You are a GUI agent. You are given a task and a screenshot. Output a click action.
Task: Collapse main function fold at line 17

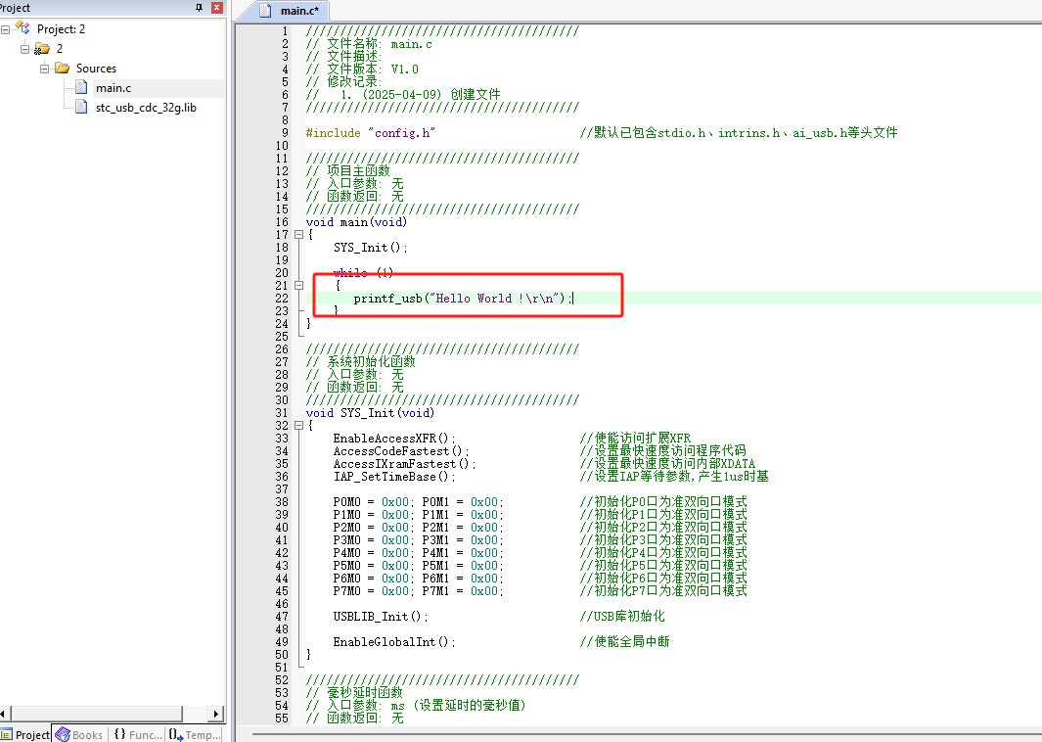pyautogui.click(x=299, y=235)
